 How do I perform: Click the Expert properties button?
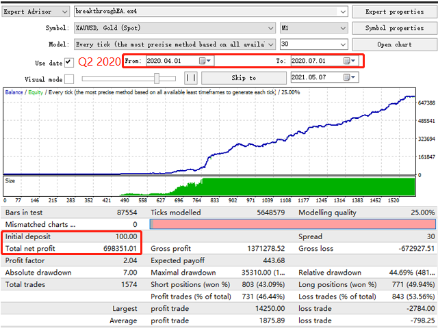pos(394,12)
